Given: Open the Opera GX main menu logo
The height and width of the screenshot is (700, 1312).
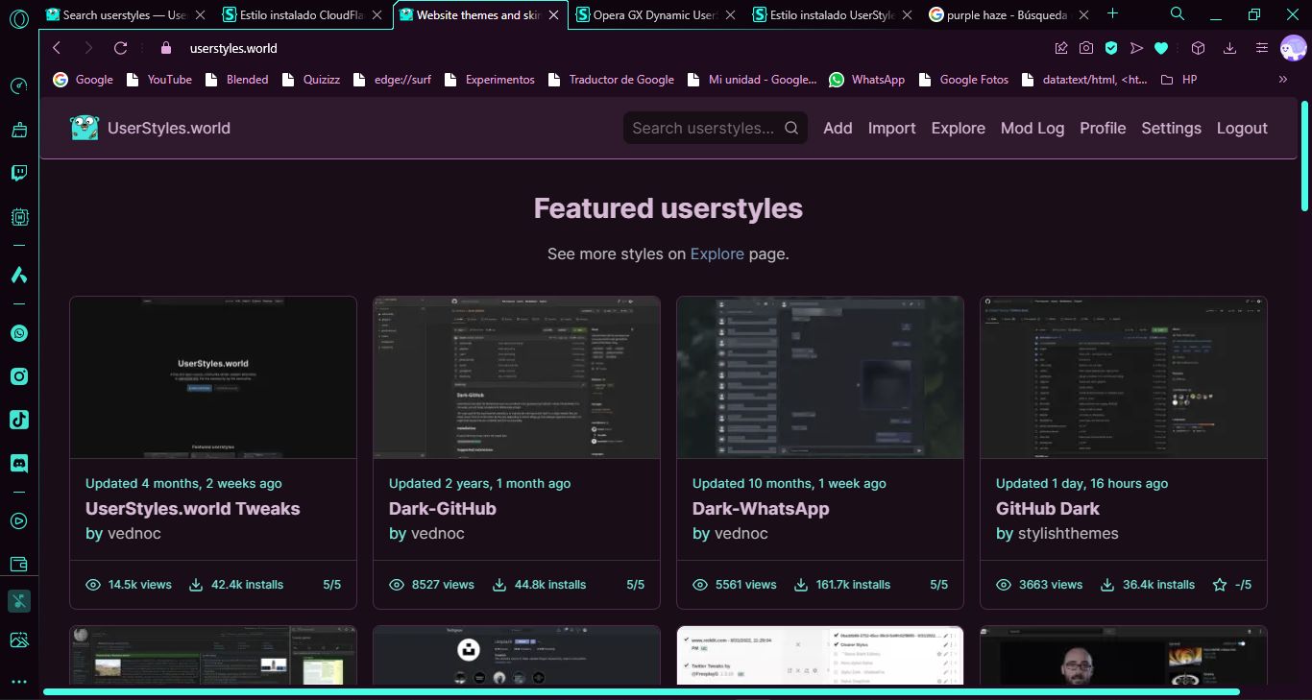Looking at the screenshot, I should (x=18, y=19).
